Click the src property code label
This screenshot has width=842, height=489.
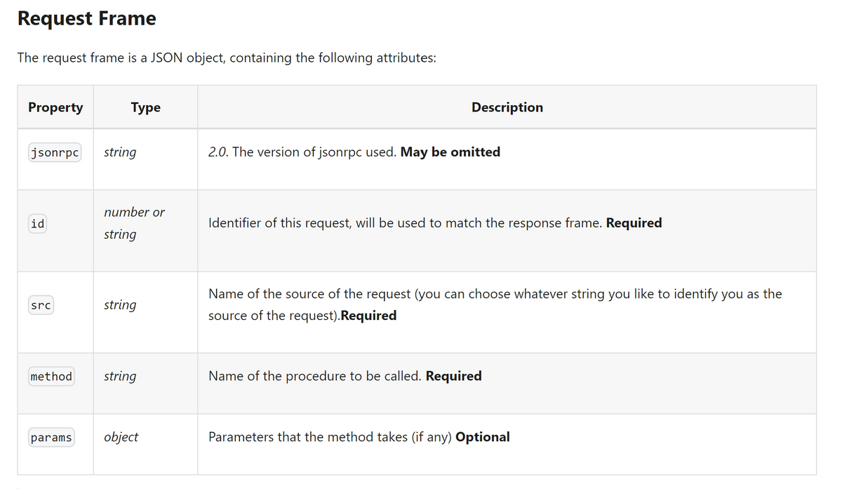coord(41,306)
